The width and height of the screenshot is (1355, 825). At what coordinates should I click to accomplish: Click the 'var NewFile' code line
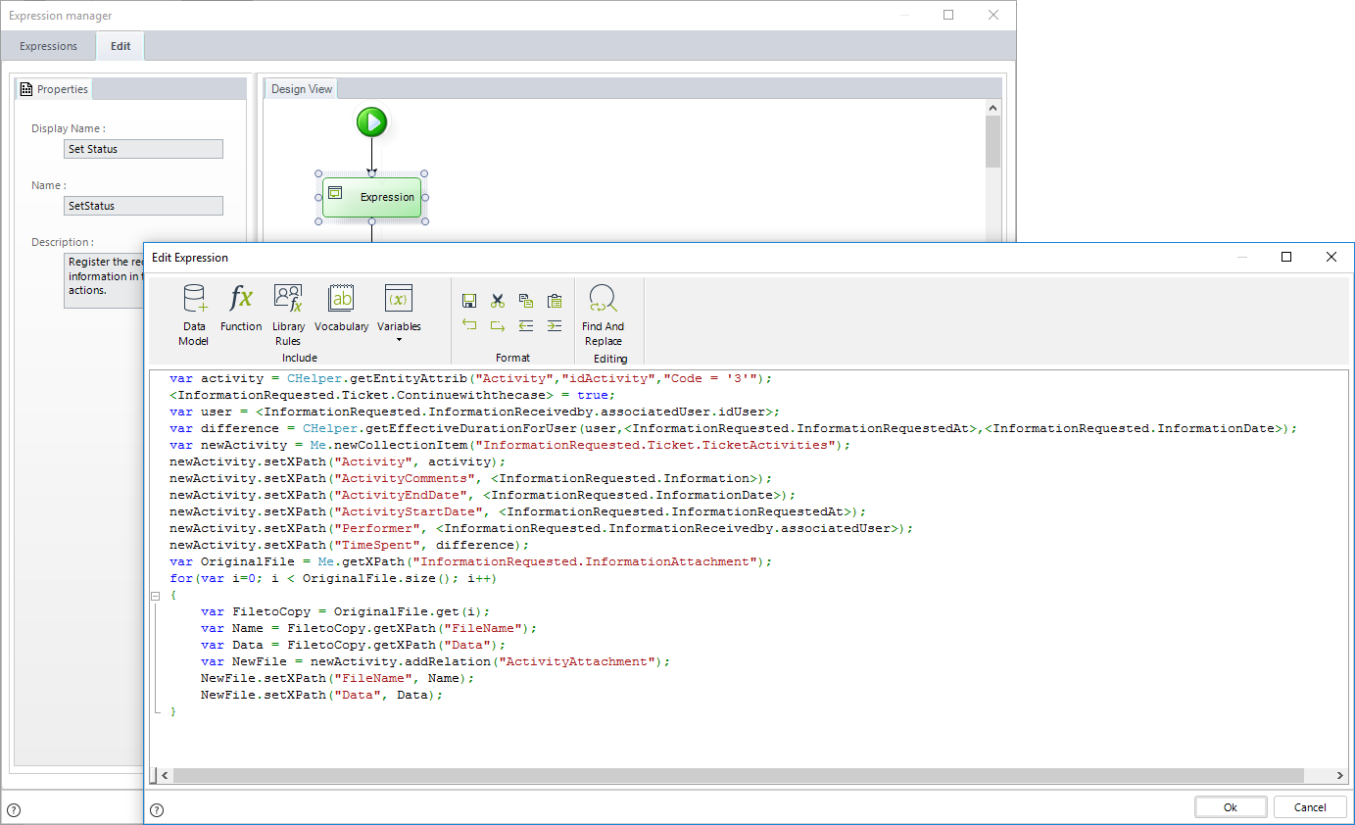(435, 661)
